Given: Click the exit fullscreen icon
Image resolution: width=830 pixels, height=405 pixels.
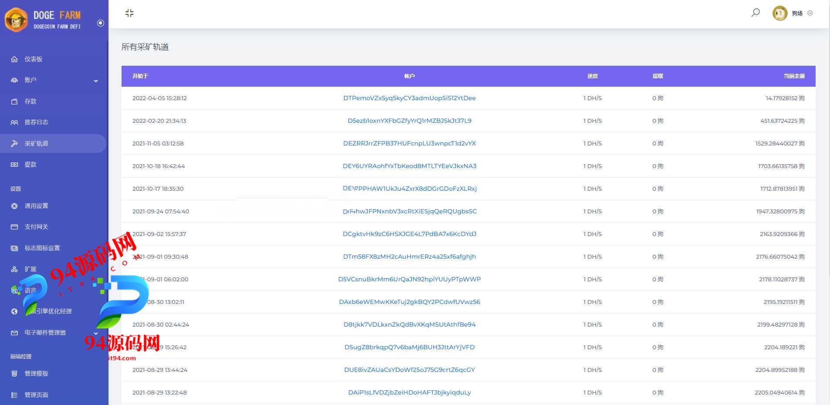Looking at the screenshot, I should 129,13.
